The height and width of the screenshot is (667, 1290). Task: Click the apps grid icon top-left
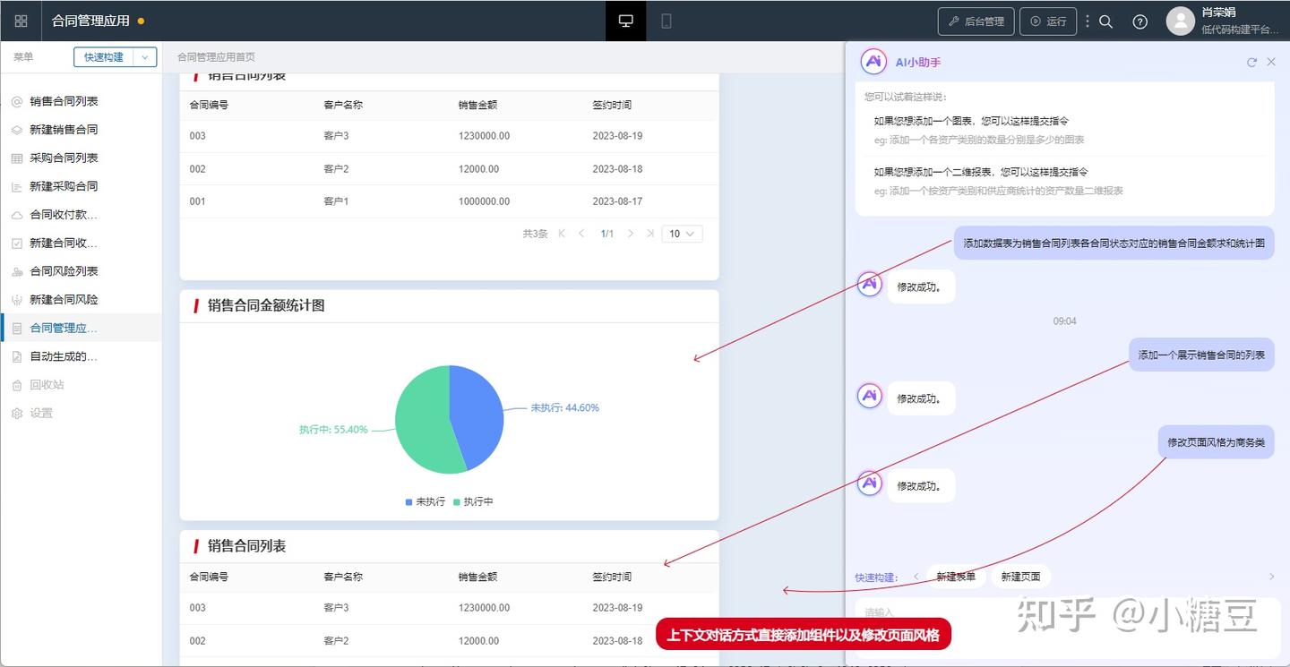(x=21, y=20)
